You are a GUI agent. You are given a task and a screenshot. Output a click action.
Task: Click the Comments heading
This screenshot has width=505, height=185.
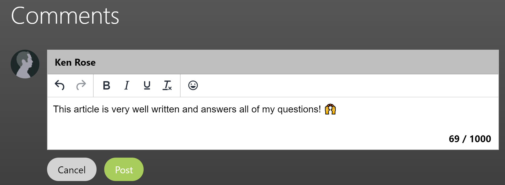pos(65,16)
